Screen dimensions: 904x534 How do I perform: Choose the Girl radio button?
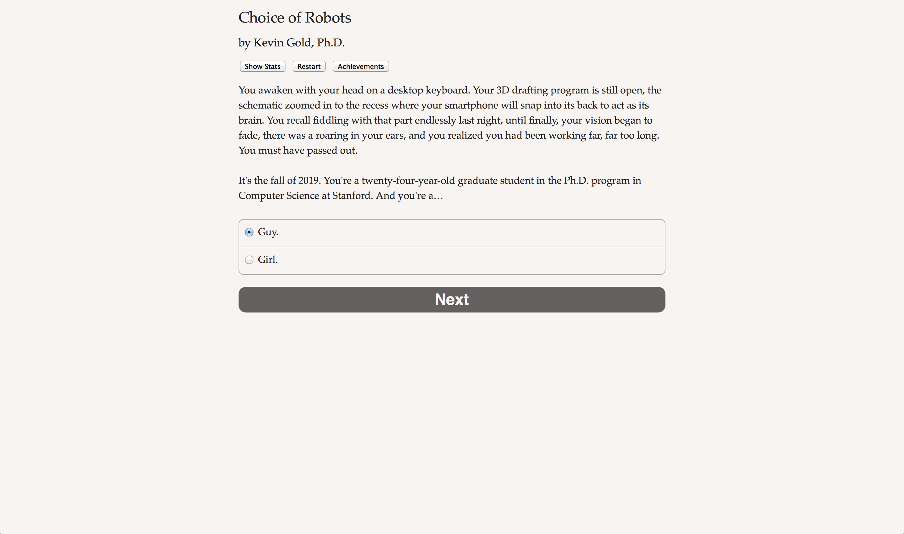click(x=249, y=260)
